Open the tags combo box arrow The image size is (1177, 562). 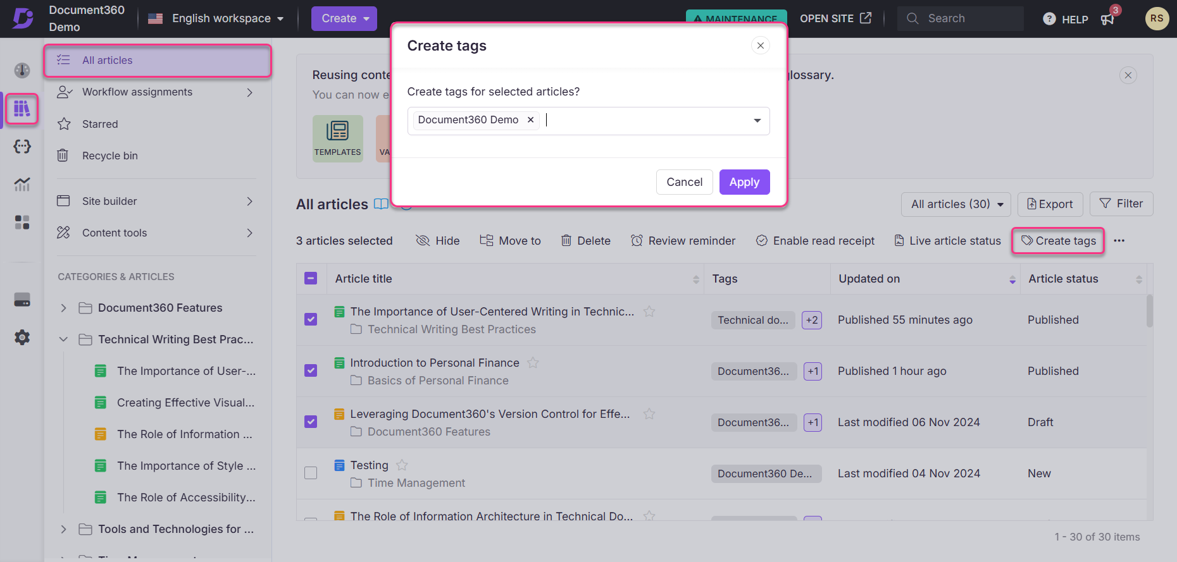757,121
